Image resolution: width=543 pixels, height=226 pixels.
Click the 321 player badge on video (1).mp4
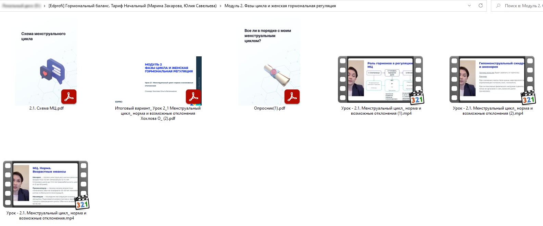(x=417, y=98)
